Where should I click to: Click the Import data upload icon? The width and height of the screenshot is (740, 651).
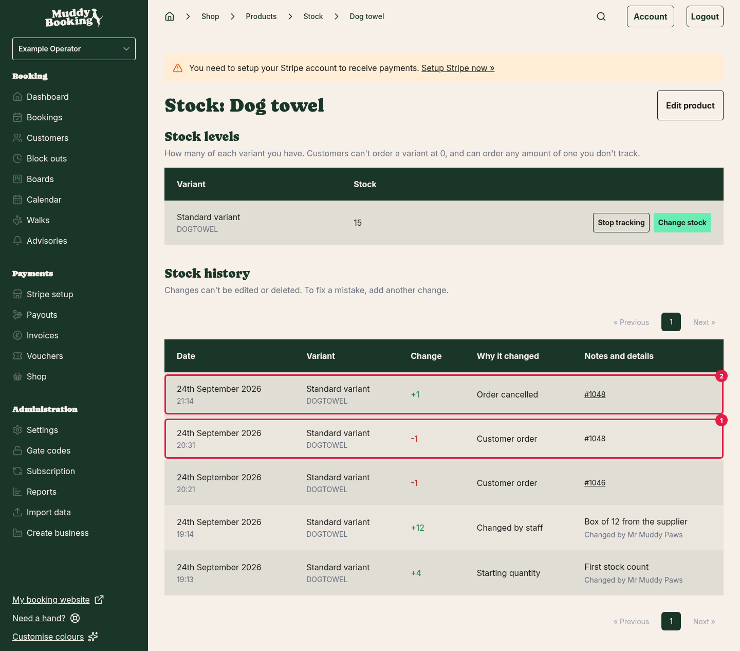point(17,512)
